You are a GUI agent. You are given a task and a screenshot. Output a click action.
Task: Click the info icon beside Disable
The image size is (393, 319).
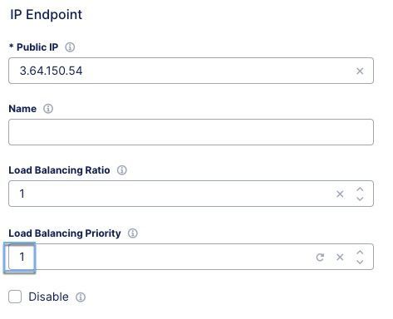click(x=81, y=297)
